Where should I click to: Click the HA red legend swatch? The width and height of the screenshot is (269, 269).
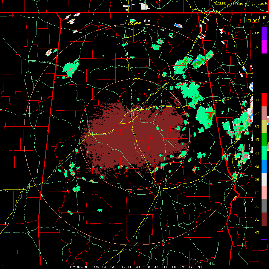click(264, 100)
